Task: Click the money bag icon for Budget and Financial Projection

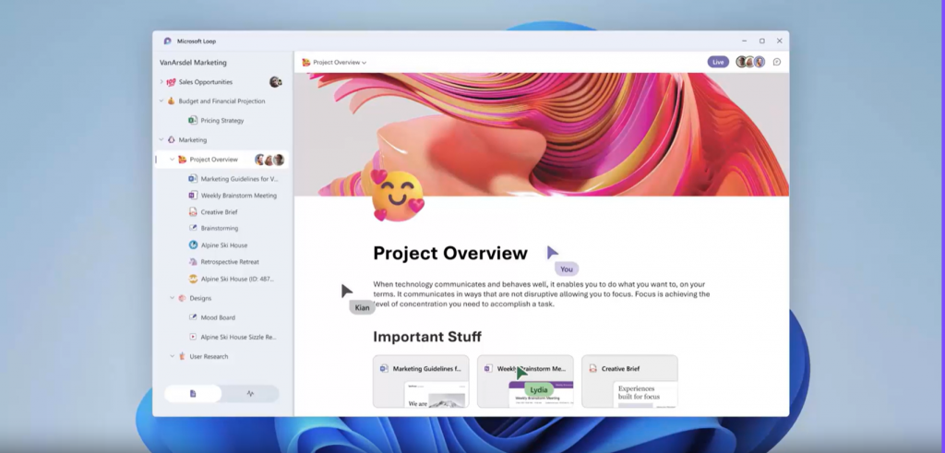Action: click(x=171, y=101)
